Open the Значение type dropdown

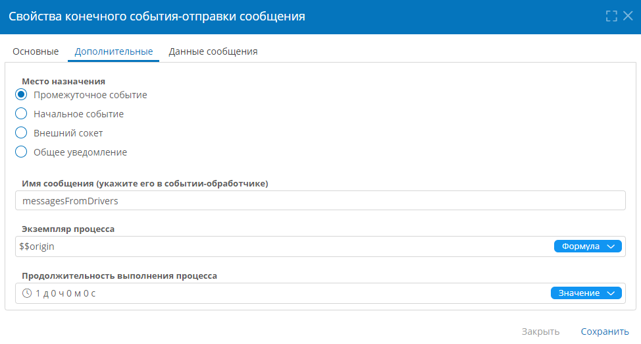[x=586, y=293]
